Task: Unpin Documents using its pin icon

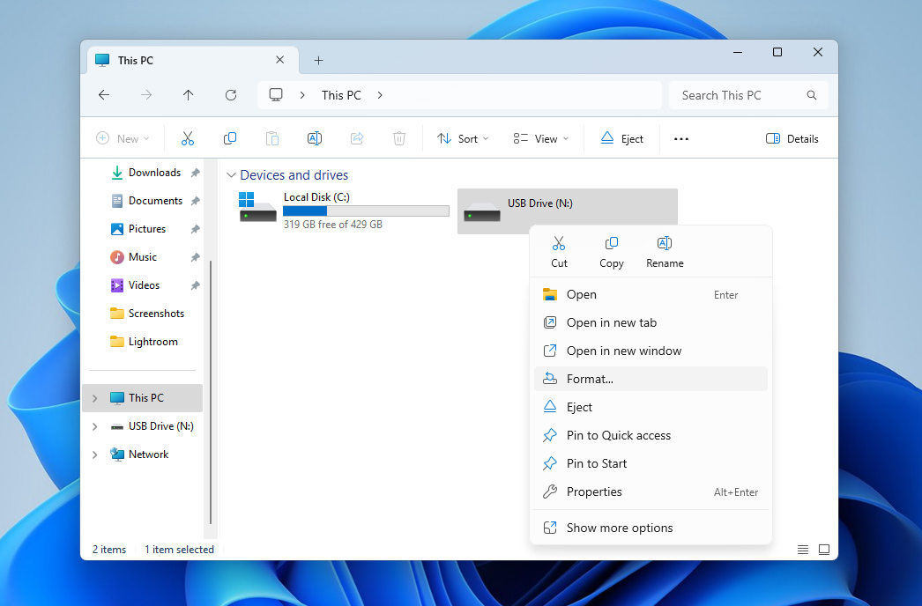Action: click(195, 201)
